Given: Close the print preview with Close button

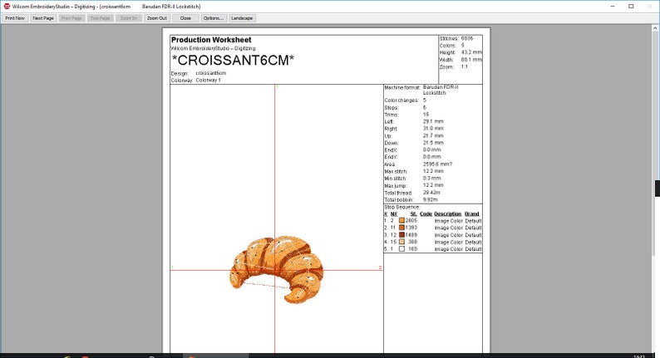Looking at the screenshot, I should 185,18.
